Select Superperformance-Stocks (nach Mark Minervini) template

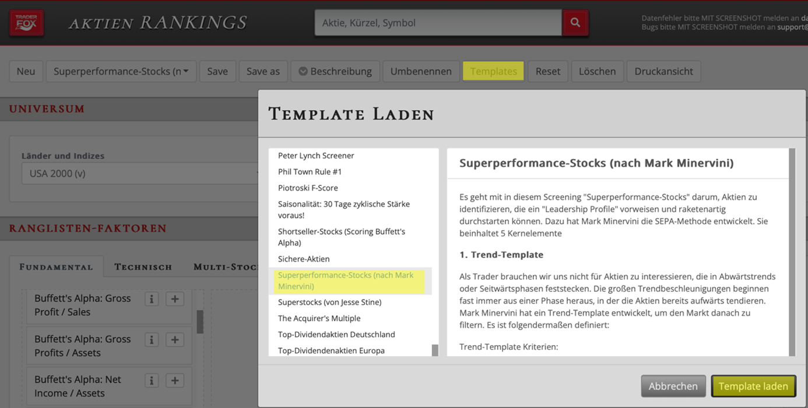(x=350, y=281)
